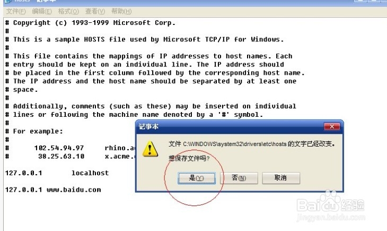Click the 记事本 dialog title bar
The image size is (387, 231).
click(x=230, y=126)
